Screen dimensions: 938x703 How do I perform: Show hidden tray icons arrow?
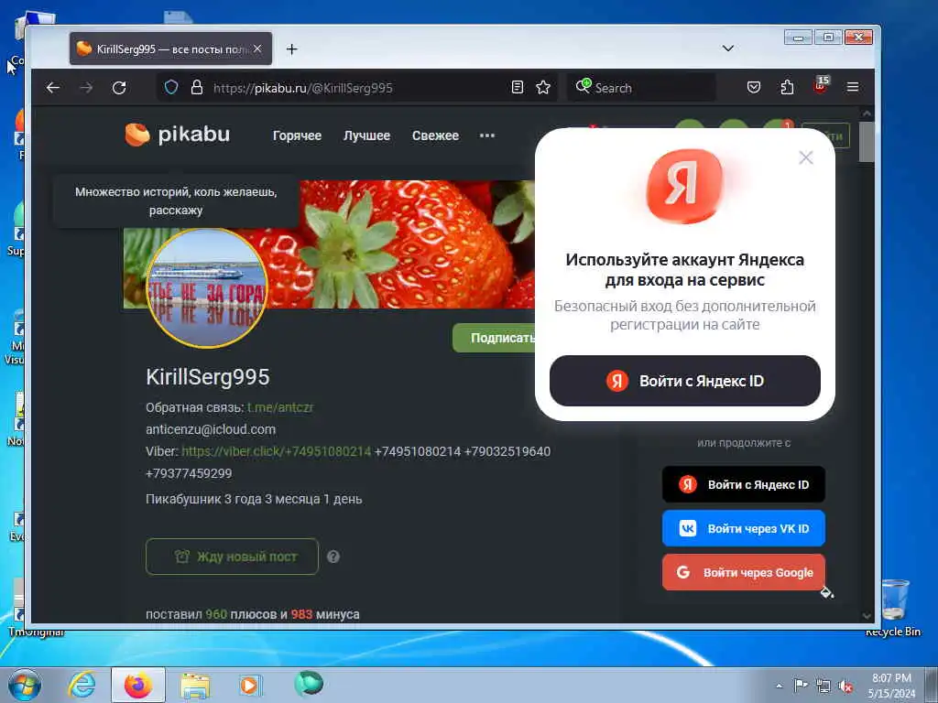779,686
